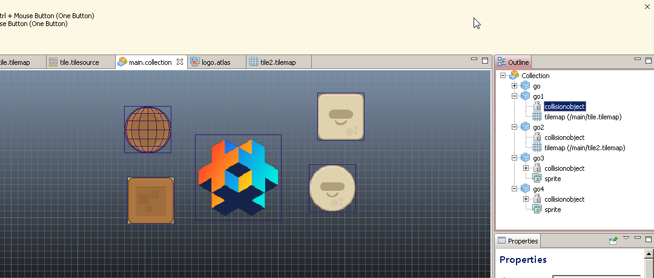Click the main.collection tab icon
This screenshot has height=278, width=654.
pyautogui.click(x=122, y=62)
